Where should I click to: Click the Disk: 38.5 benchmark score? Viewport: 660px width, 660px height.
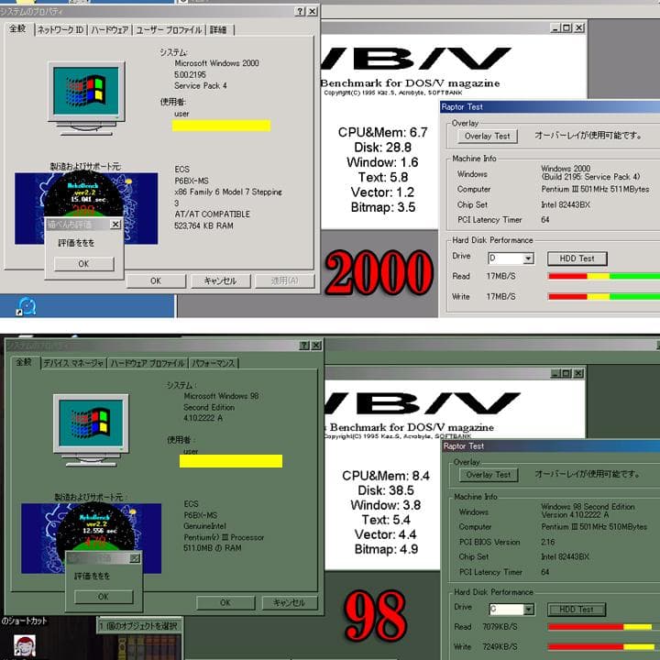[386, 490]
